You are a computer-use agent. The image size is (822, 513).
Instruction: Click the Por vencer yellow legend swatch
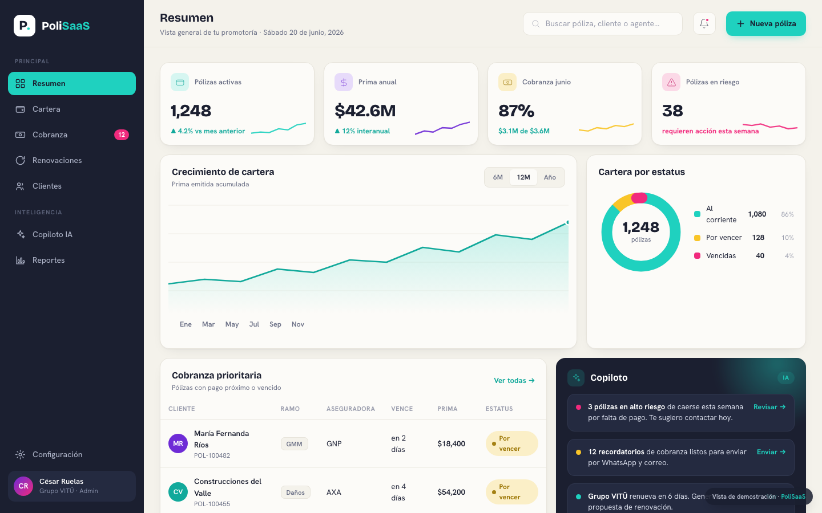[697, 238]
